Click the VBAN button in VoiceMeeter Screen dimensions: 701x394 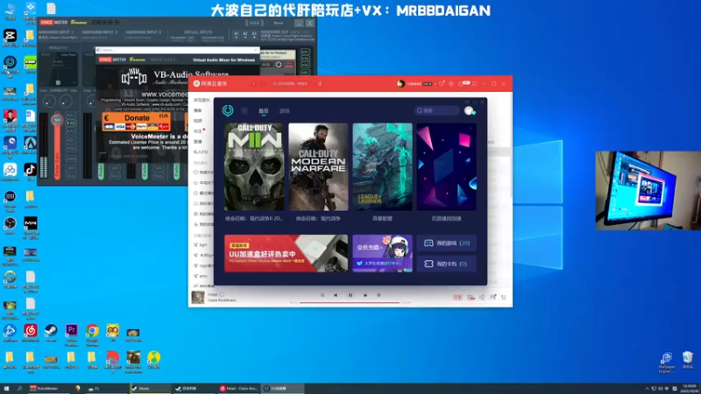(254, 23)
